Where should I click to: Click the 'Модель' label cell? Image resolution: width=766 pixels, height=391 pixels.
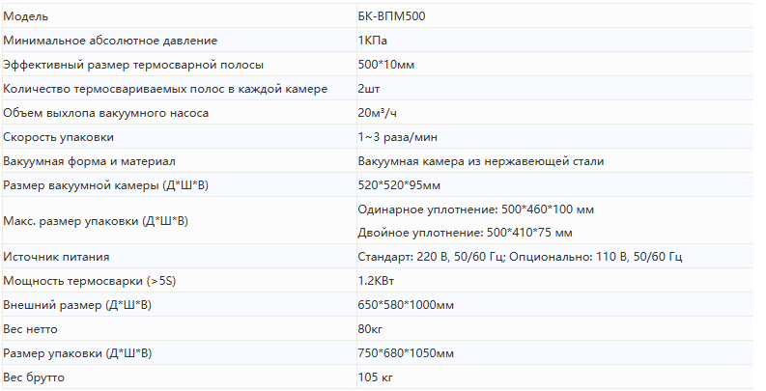26,16
